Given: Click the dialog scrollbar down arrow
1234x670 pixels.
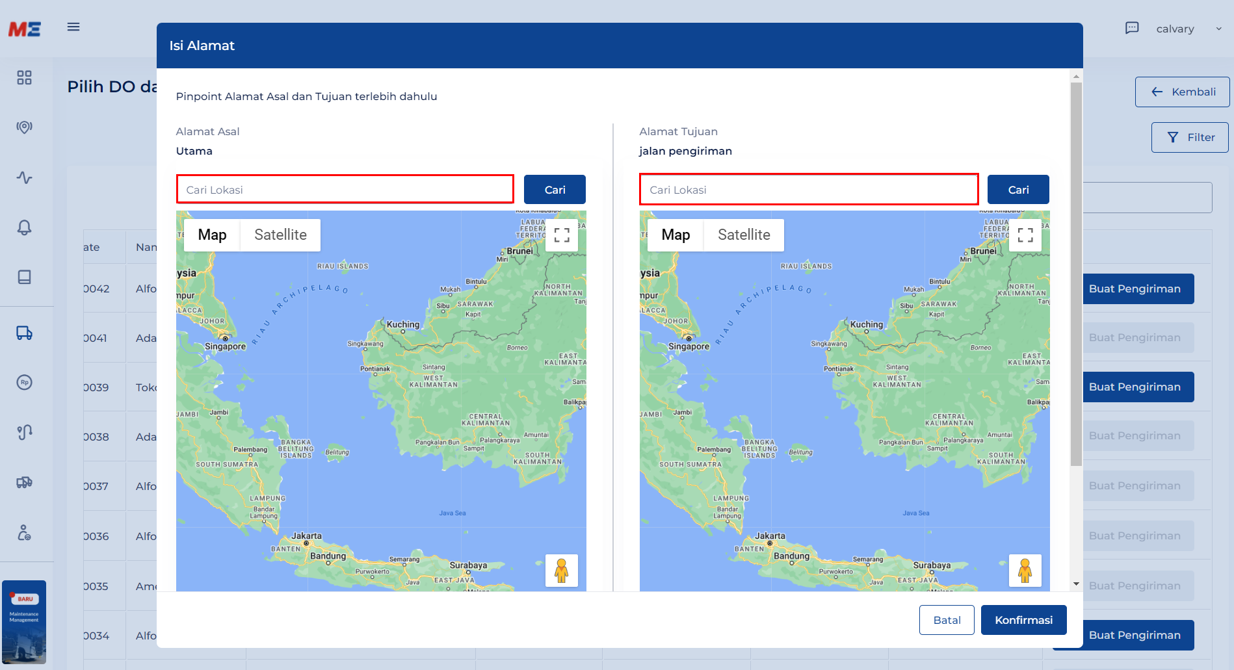Looking at the screenshot, I should (x=1076, y=584).
